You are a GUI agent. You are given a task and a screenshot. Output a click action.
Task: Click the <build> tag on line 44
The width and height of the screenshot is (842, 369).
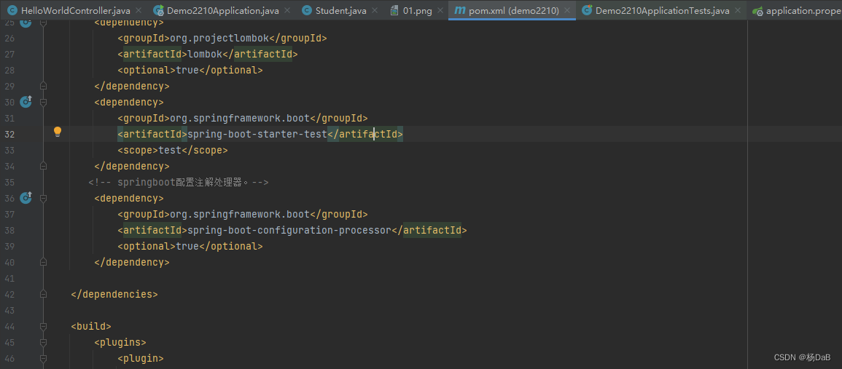[91, 326]
